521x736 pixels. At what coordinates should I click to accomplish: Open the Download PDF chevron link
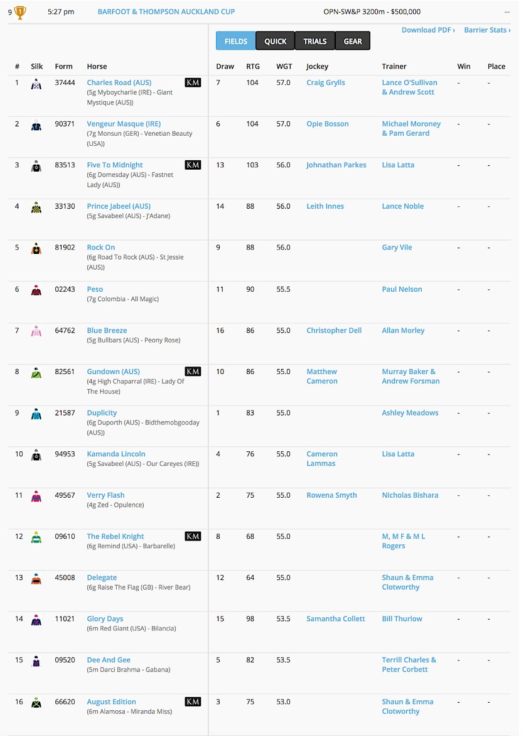pos(428,30)
